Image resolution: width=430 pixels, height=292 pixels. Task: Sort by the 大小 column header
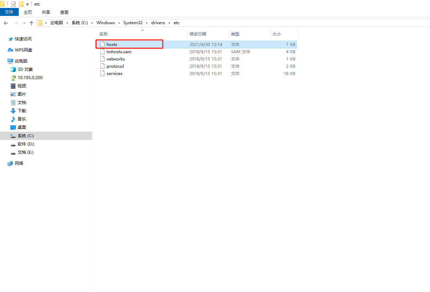tap(277, 34)
